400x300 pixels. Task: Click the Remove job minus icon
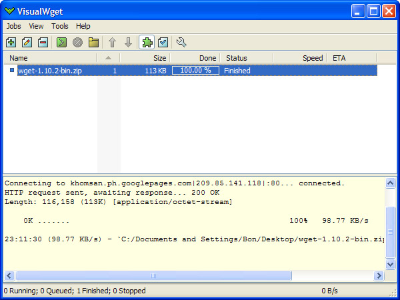(43, 42)
